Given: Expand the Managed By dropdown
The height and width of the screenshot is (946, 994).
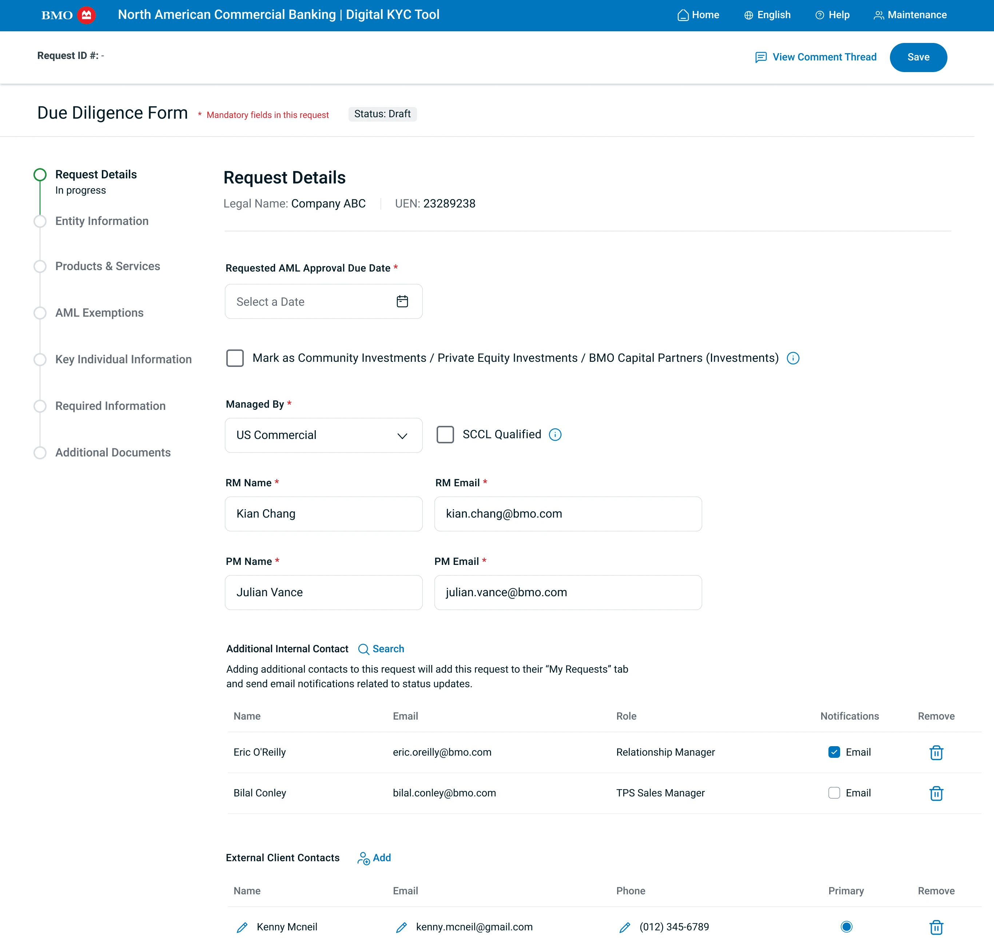Looking at the screenshot, I should [323, 435].
